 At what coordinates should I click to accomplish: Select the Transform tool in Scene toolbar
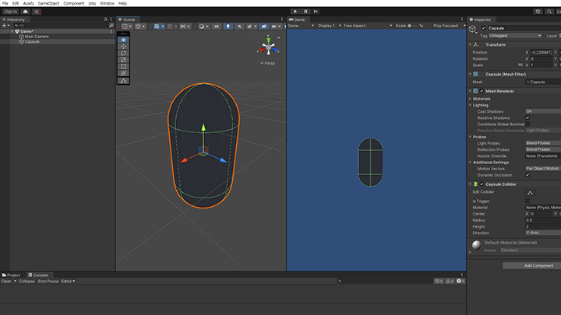pos(123,73)
